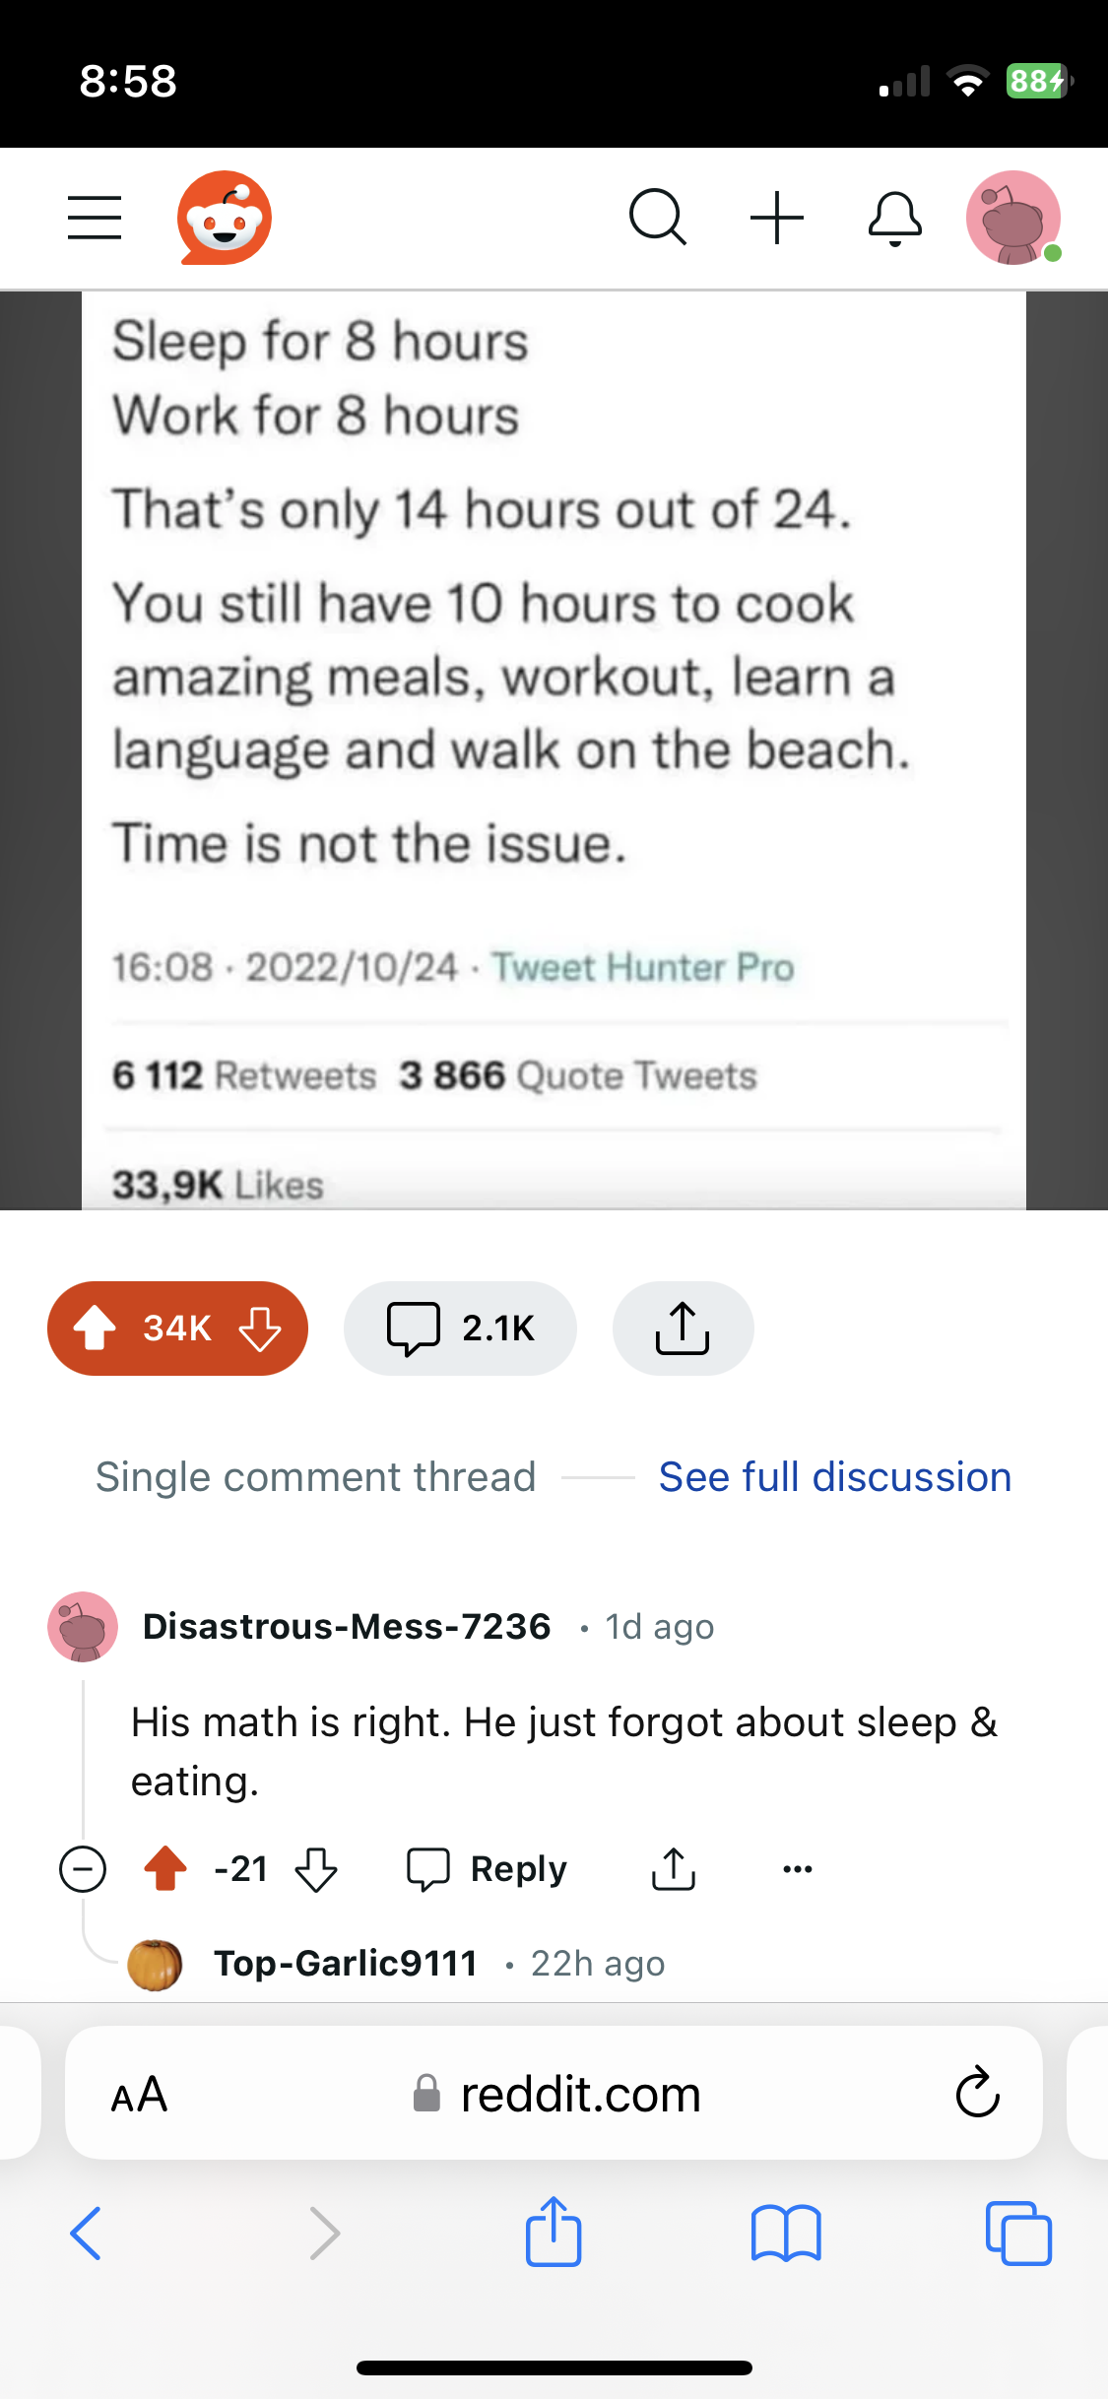Viewport: 1108px width, 2399px height.
Task: Open profile avatar menu in header
Action: [x=1013, y=218]
